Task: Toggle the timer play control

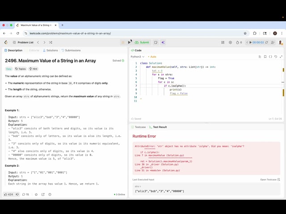Action: coord(251,42)
